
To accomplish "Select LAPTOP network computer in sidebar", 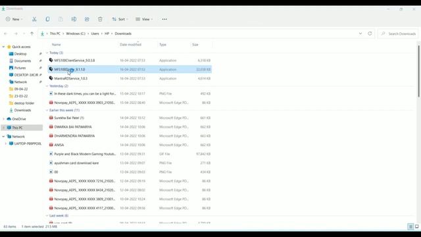I will click(28, 144).
